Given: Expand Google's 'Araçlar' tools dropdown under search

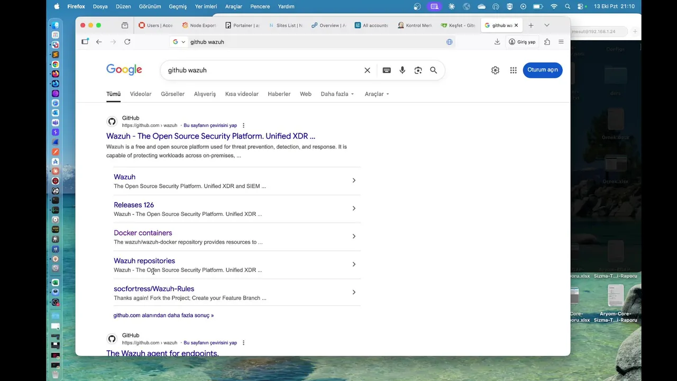Looking at the screenshot, I should coord(377,94).
